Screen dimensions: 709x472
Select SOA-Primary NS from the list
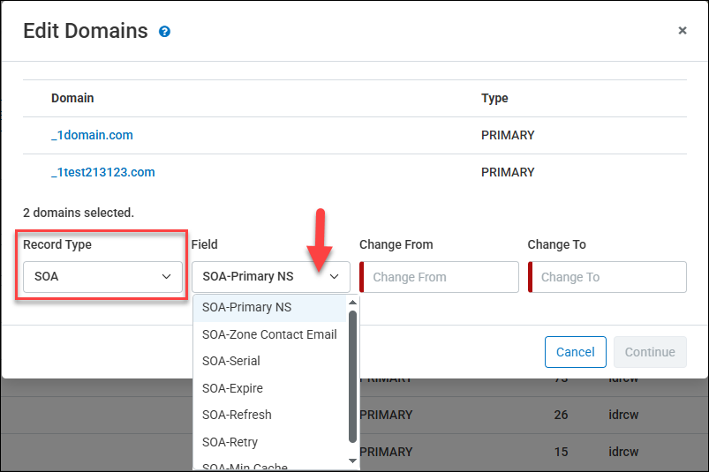click(x=247, y=307)
